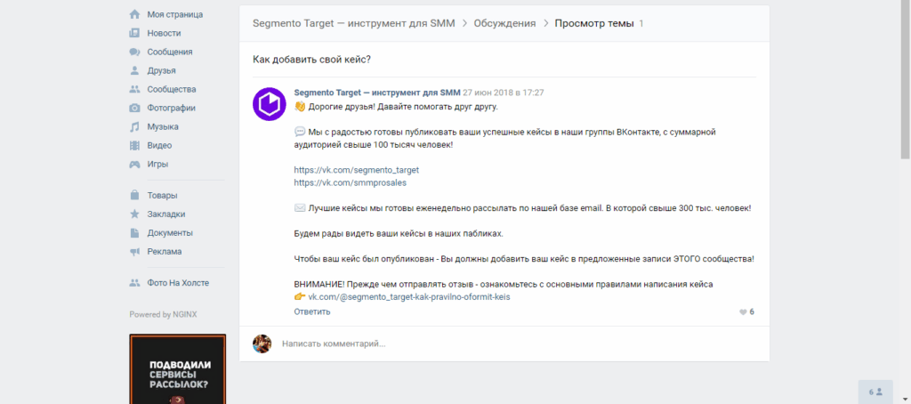Open the vk.com/smmprosales link
Screen dimensions: 911x404
[351, 182]
